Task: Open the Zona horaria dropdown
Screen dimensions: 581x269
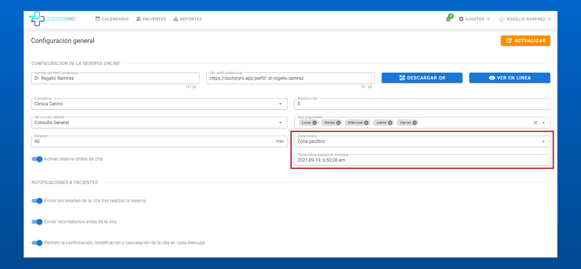Action: [543, 142]
